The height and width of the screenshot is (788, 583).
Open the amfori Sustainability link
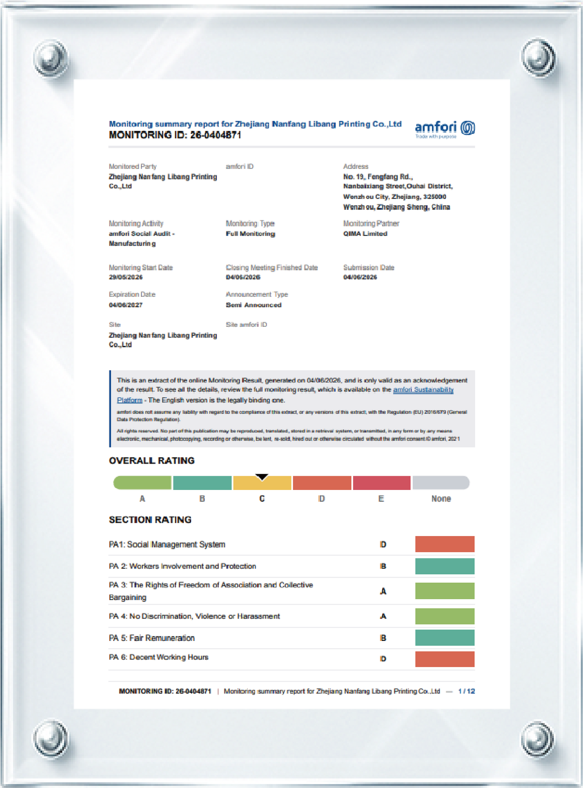[423, 389]
